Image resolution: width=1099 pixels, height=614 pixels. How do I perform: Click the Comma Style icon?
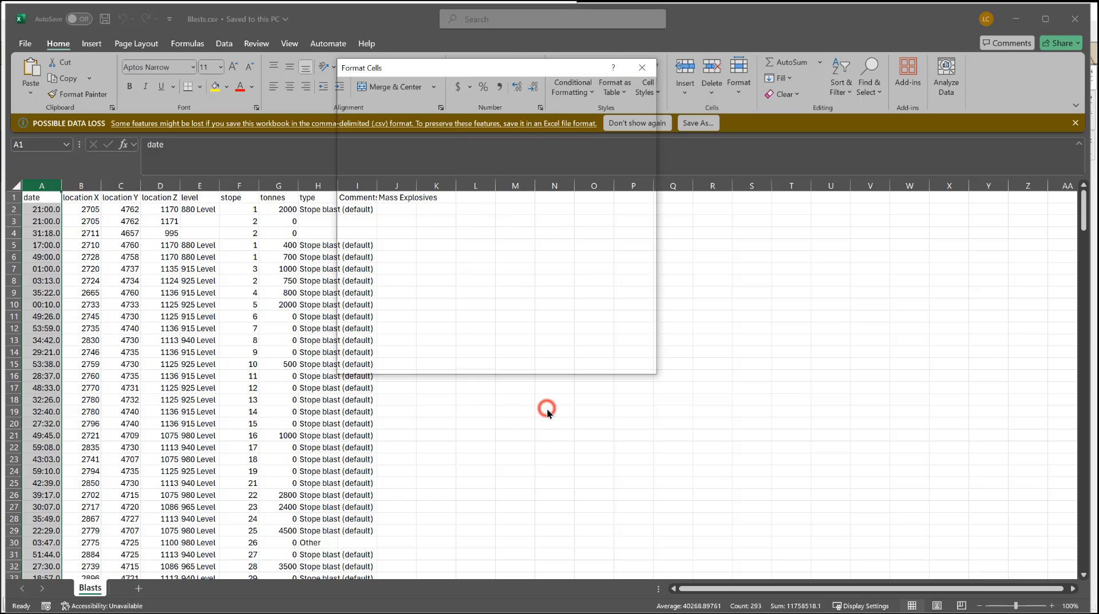click(500, 87)
